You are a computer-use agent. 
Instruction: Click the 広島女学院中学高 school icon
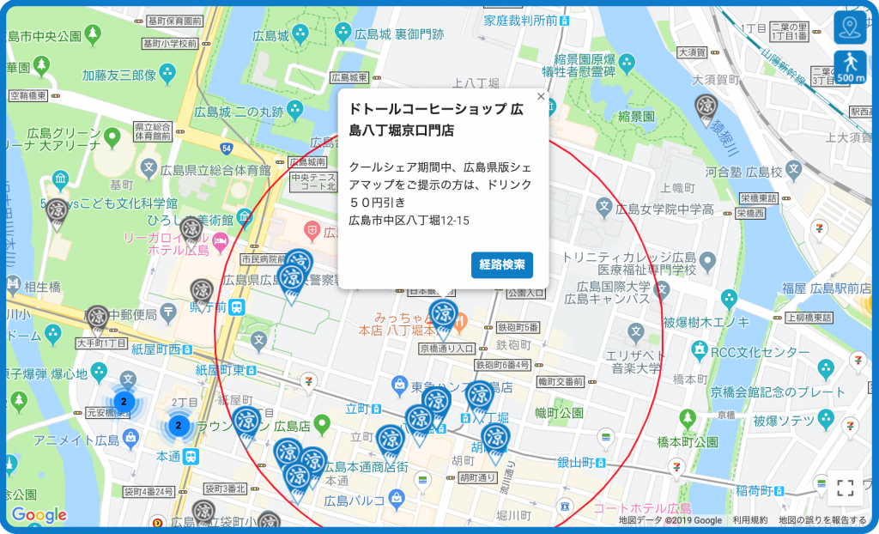pyautogui.click(x=603, y=207)
